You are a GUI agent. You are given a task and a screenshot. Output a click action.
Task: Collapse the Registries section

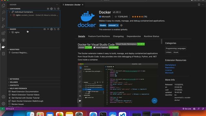8,49
